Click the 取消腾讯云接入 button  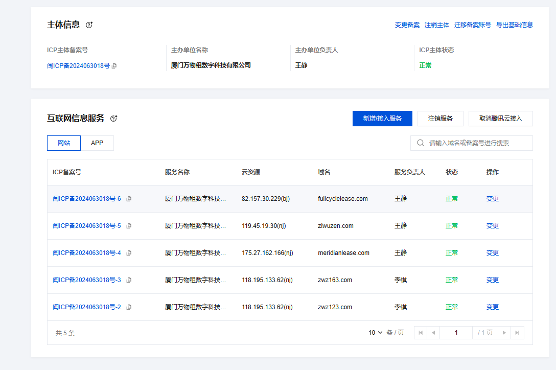pos(501,119)
